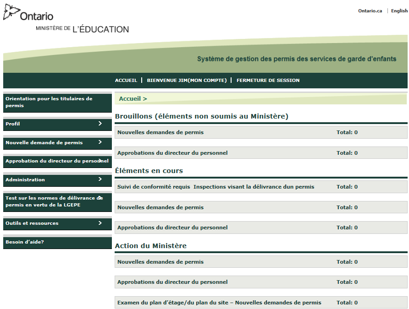Switch the site language to English
The image size is (409, 309).
[399, 11]
